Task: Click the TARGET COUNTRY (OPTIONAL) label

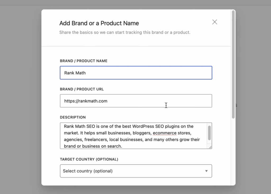Action: pyautogui.click(x=89, y=159)
